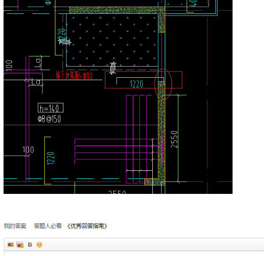Open the 《优秀回答指南》 link

coord(87,226)
